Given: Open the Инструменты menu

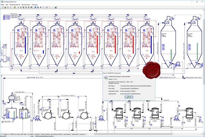Looking at the screenshot, I should (x=26, y=5).
